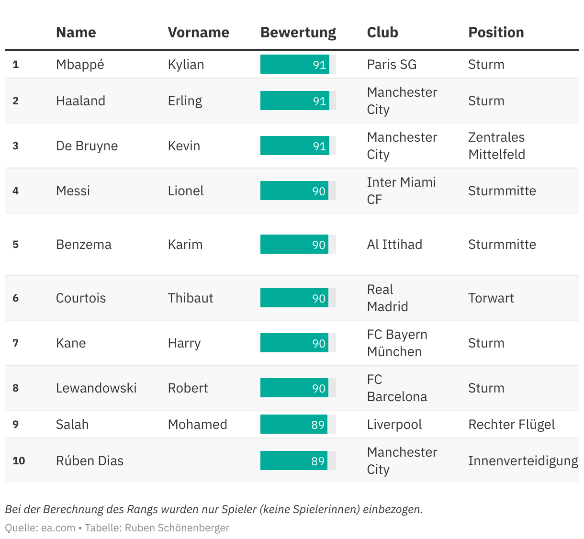
Task: Click the Innenverteidigung position cell
Action: point(523,460)
